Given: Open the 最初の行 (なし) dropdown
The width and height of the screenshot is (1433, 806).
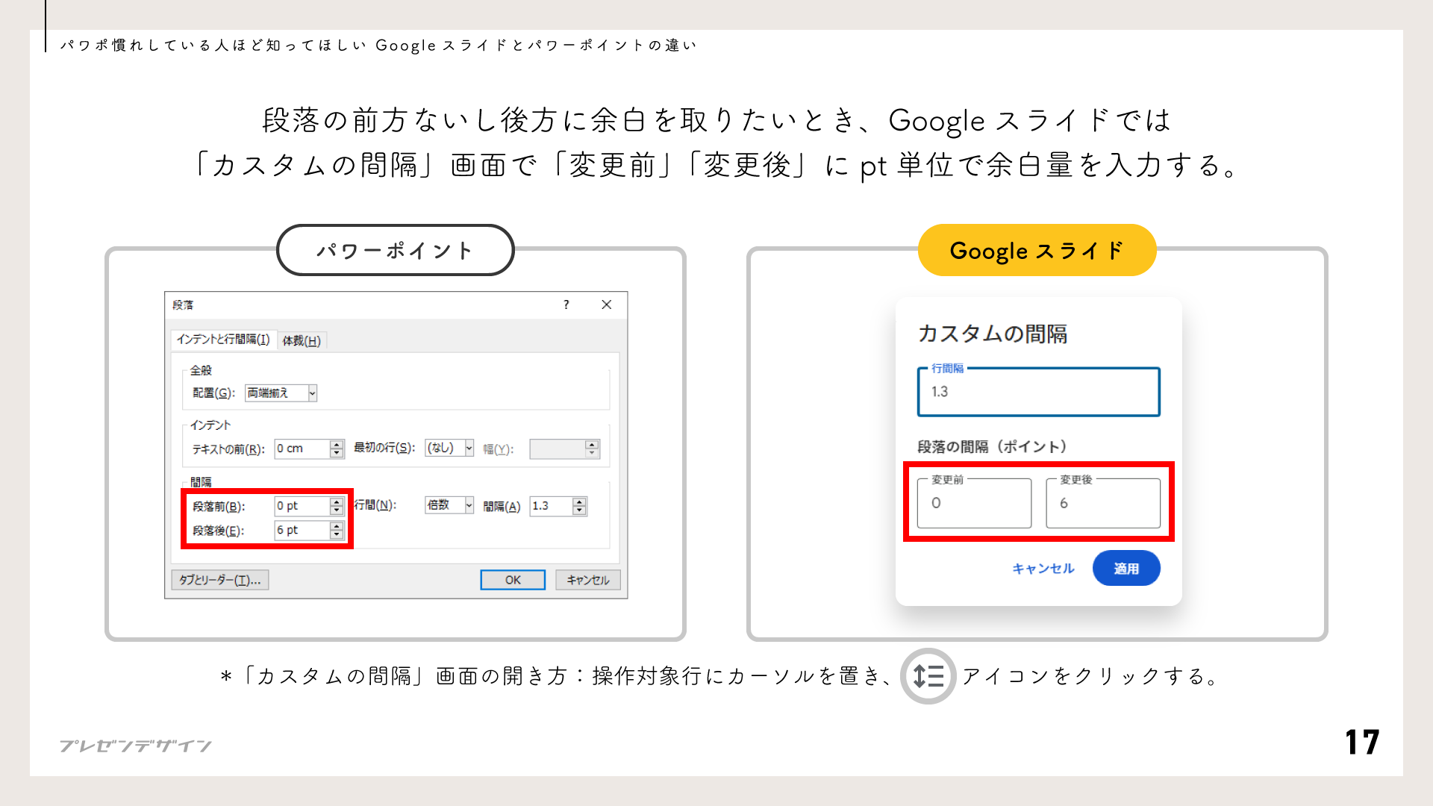Looking at the screenshot, I should [449, 448].
